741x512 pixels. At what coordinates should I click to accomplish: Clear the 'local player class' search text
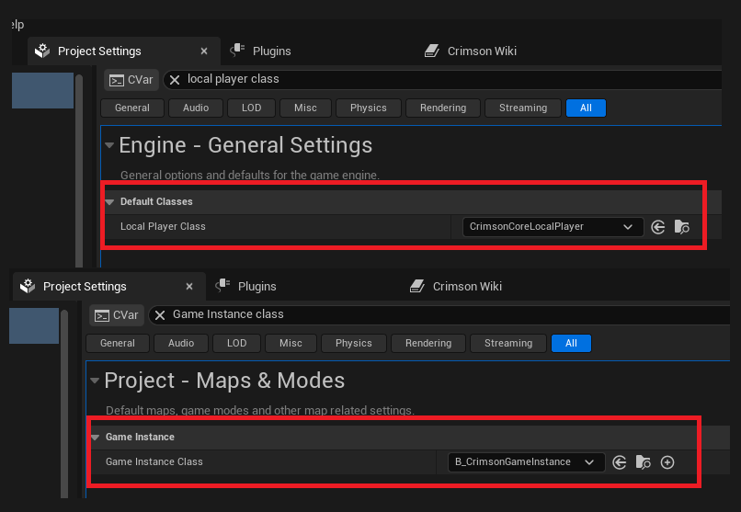[x=175, y=80]
